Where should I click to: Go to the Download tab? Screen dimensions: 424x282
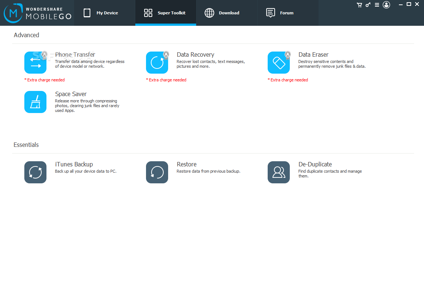tap(227, 13)
